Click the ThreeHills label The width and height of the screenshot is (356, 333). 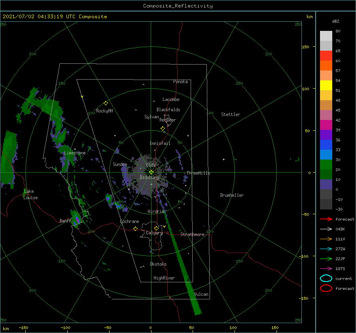point(199,173)
